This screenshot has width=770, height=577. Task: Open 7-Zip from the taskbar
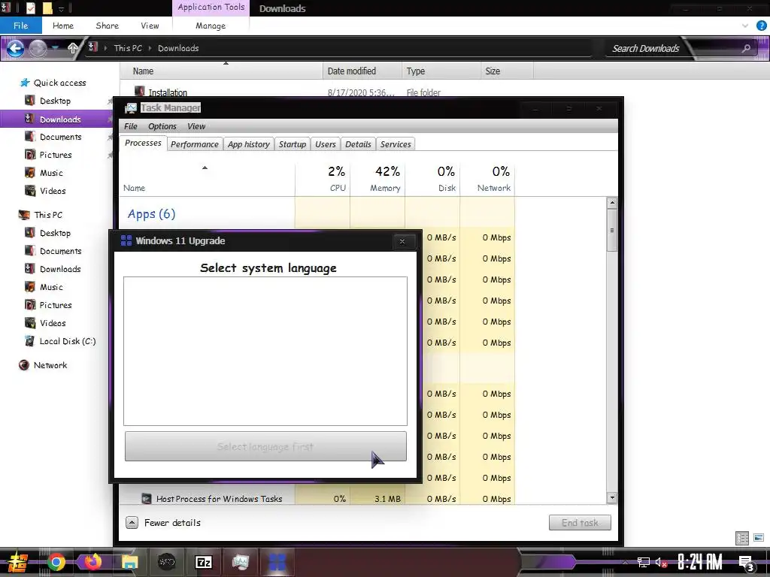tap(203, 562)
